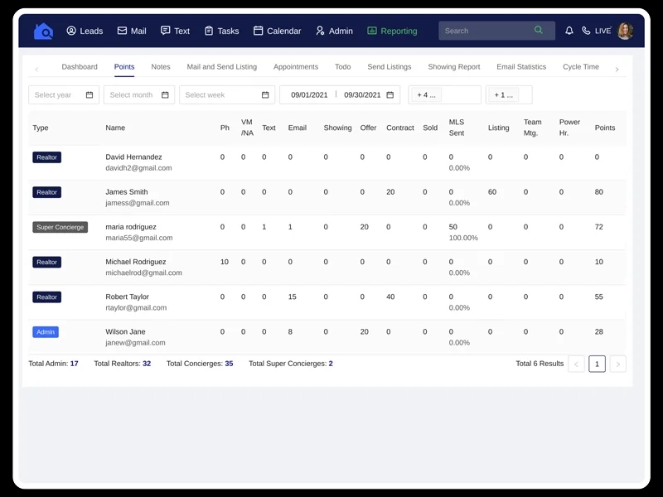
Task: Open Calendar in the top navigation
Action: [277, 31]
